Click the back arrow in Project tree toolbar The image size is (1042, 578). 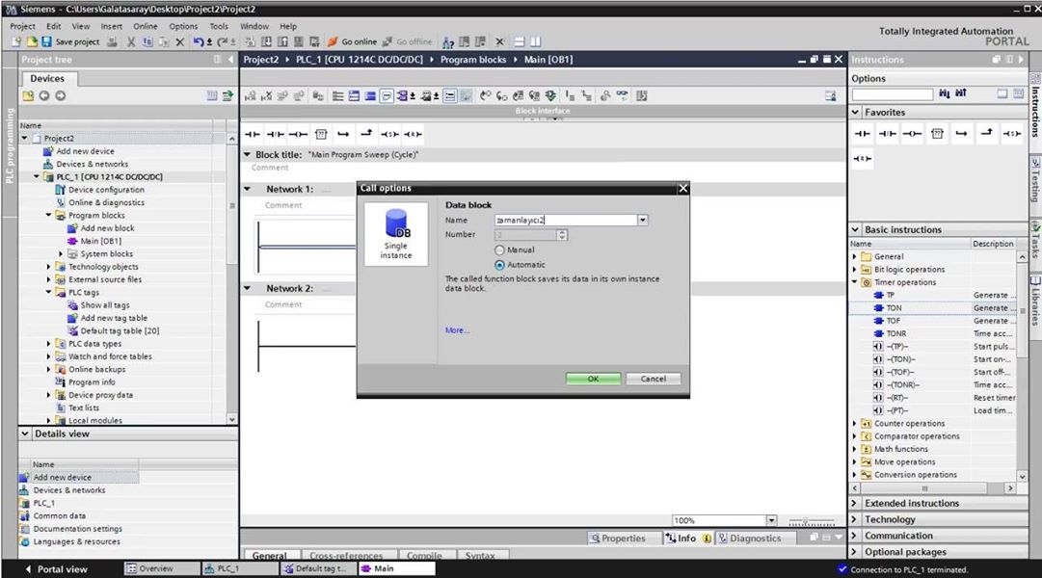(44, 95)
